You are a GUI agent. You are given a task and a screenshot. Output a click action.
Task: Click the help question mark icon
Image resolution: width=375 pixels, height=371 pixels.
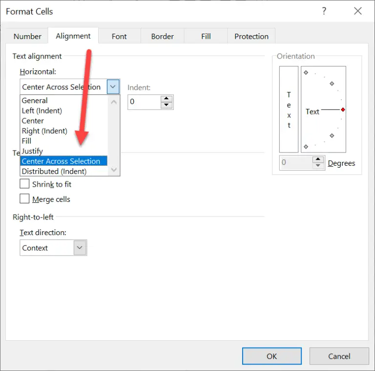point(324,11)
